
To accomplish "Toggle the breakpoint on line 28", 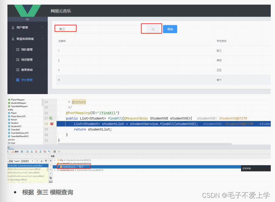I will (x=52, y=124).
